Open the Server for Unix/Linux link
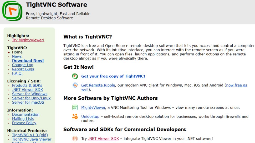 pos(31,98)
